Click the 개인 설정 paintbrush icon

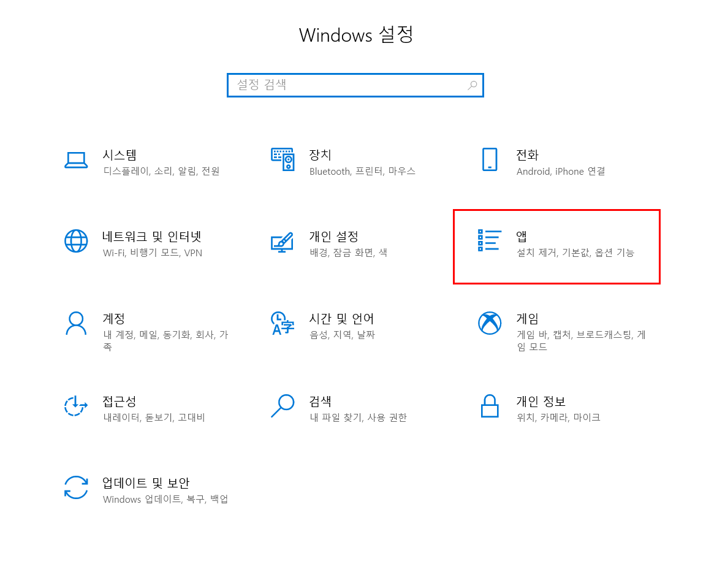283,242
